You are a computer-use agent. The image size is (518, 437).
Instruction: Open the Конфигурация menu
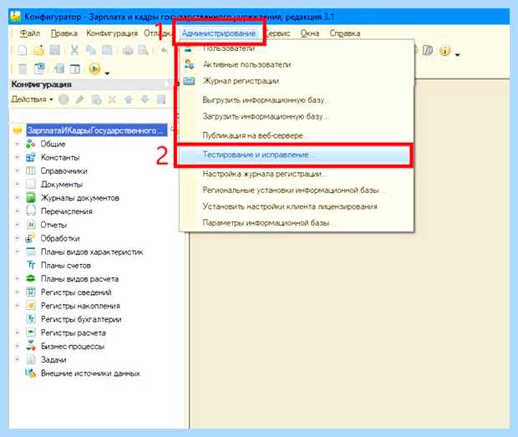tap(112, 33)
